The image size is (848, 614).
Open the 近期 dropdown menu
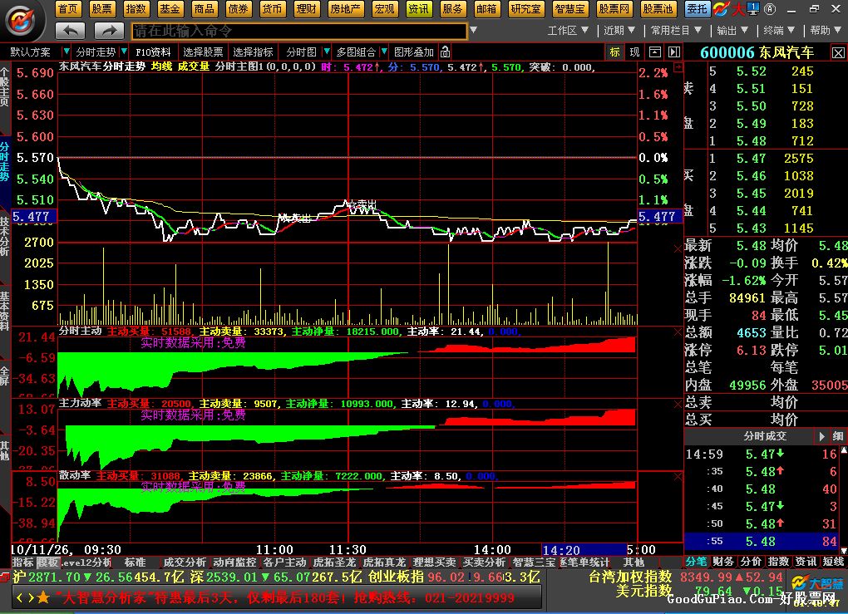(x=619, y=31)
